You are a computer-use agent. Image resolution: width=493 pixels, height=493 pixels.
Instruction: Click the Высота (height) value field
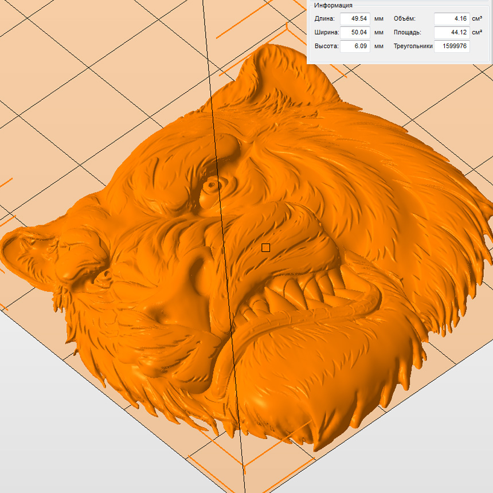pos(355,46)
